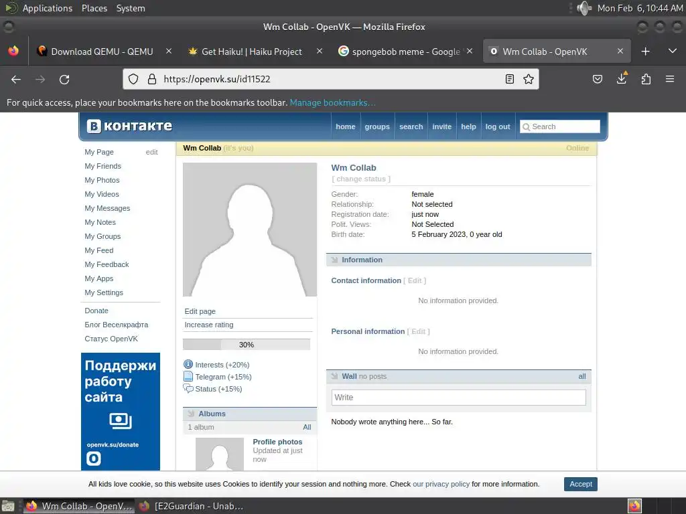Click the volume speaker icon in panel
This screenshot has height=514, width=686.
tap(584, 8)
